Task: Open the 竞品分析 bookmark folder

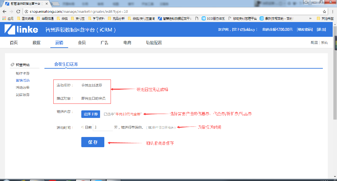Action: coord(116,19)
